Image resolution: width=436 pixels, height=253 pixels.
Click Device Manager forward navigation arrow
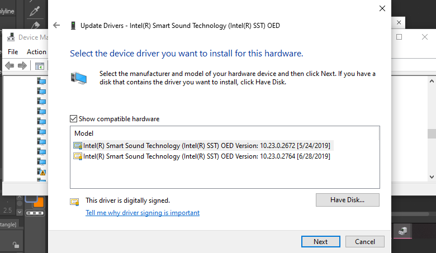pyautogui.click(x=22, y=66)
